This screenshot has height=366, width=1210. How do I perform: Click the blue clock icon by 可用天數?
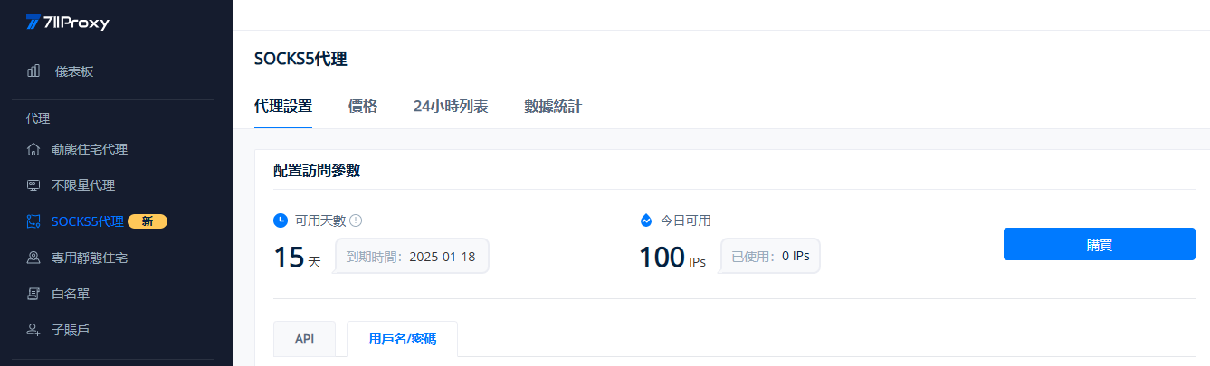(x=281, y=221)
